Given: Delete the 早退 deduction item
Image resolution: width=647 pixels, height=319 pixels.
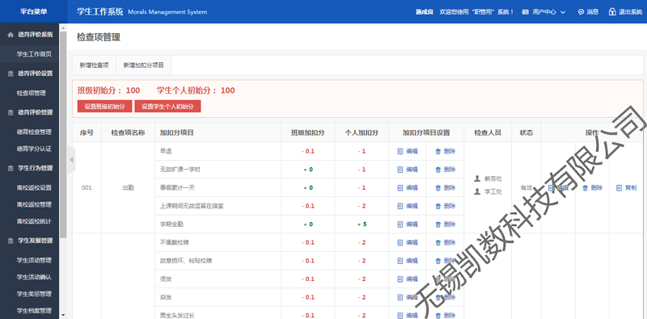Looking at the screenshot, I should tap(446, 151).
